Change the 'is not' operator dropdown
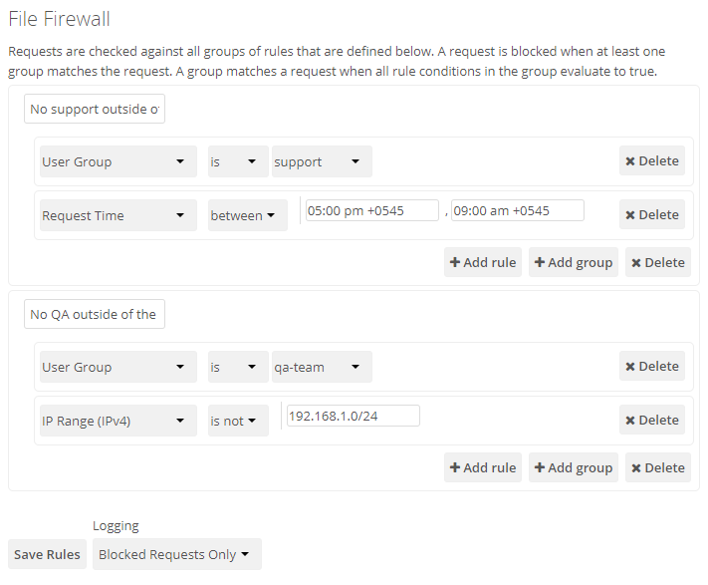Viewport: 708px width, 585px height. (x=238, y=421)
